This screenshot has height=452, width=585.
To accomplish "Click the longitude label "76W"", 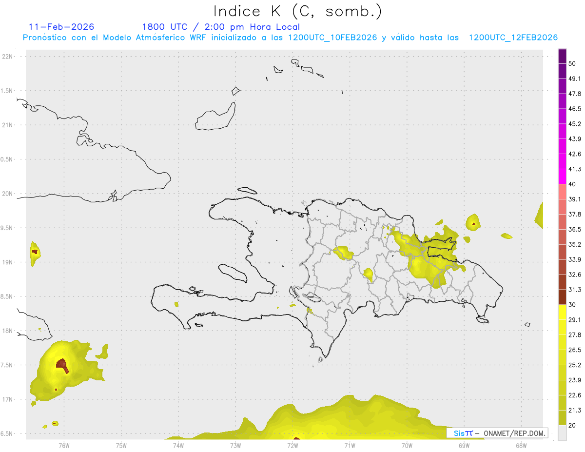I will pyautogui.click(x=64, y=446).
